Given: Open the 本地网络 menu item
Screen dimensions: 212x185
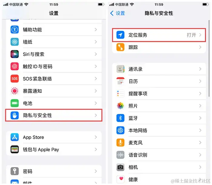Looking at the screenshot, I should coord(159,130).
